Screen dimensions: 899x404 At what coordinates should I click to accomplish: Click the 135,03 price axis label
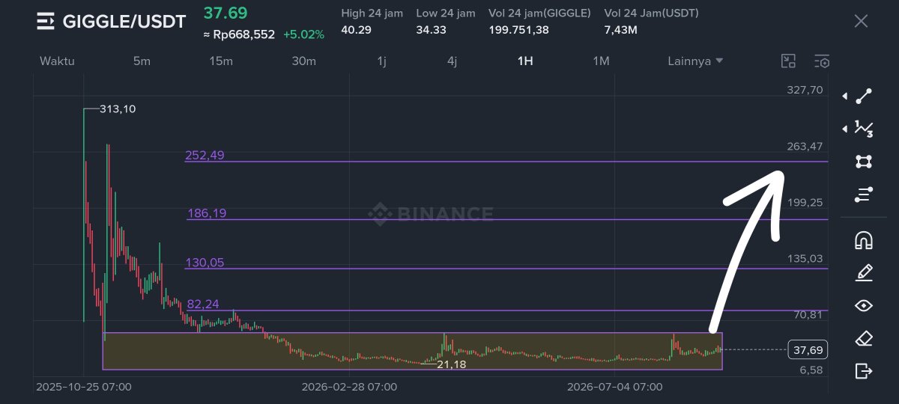pos(805,258)
